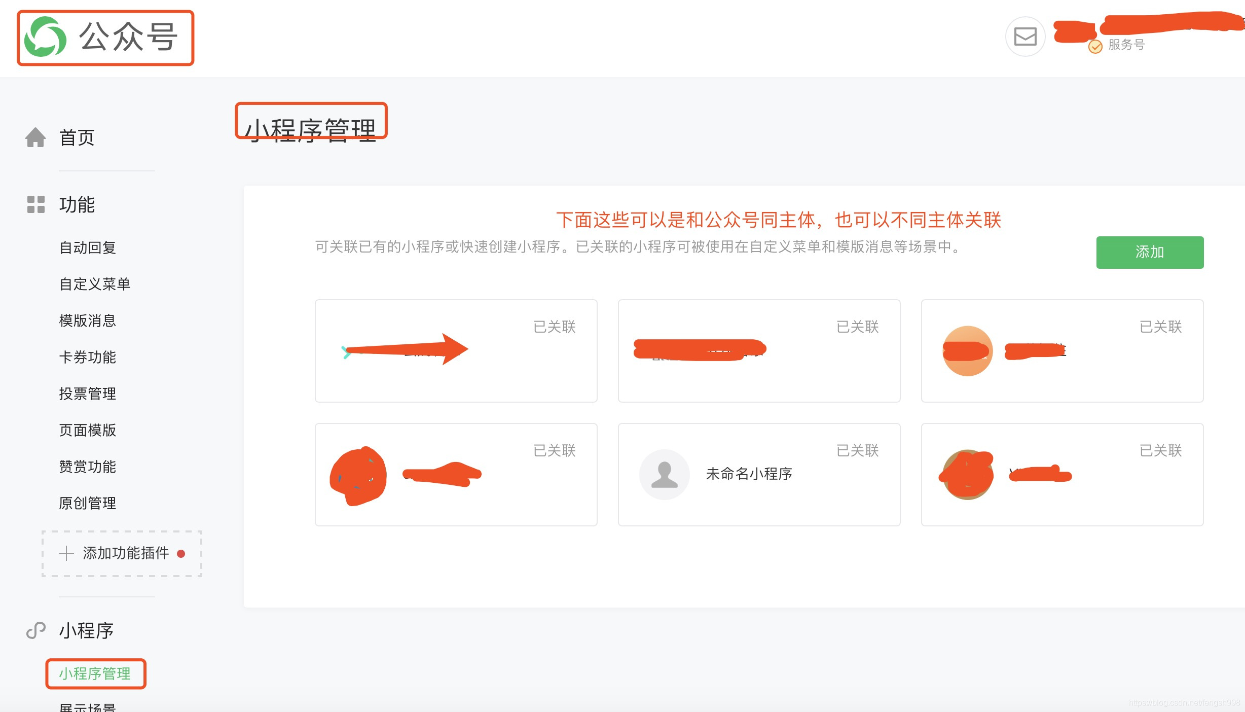Click the 添加功能插件 dashed box
The width and height of the screenshot is (1245, 712).
click(x=122, y=553)
